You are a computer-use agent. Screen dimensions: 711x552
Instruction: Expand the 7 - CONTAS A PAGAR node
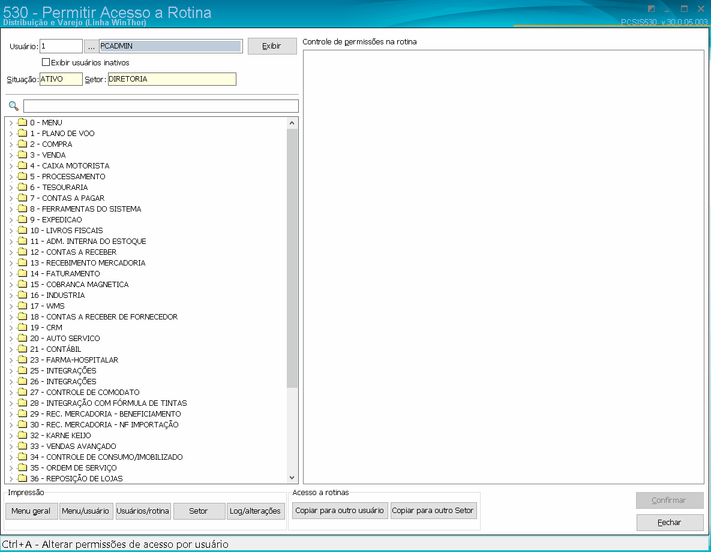click(x=11, y=198)
